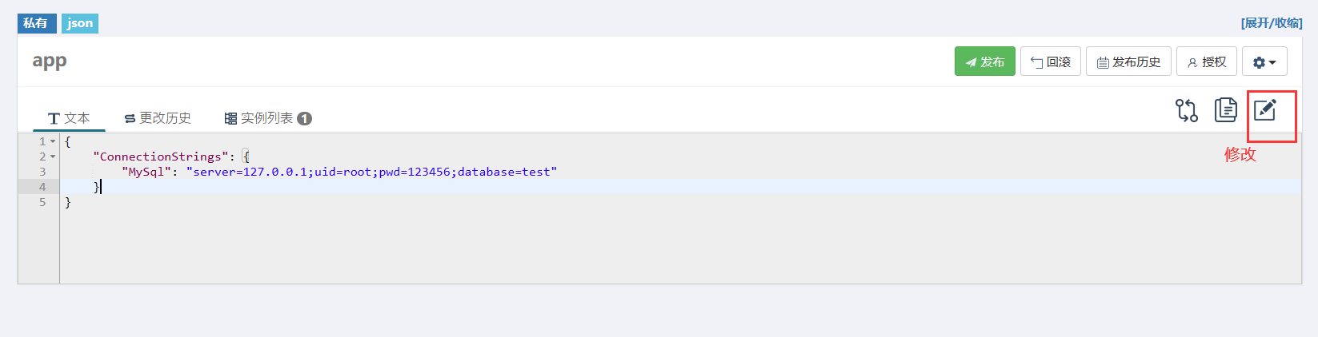Open the gear settings dropdown
This screenshot has width=1318, height=337.
pyautogui.click(x=1264, y=61)
